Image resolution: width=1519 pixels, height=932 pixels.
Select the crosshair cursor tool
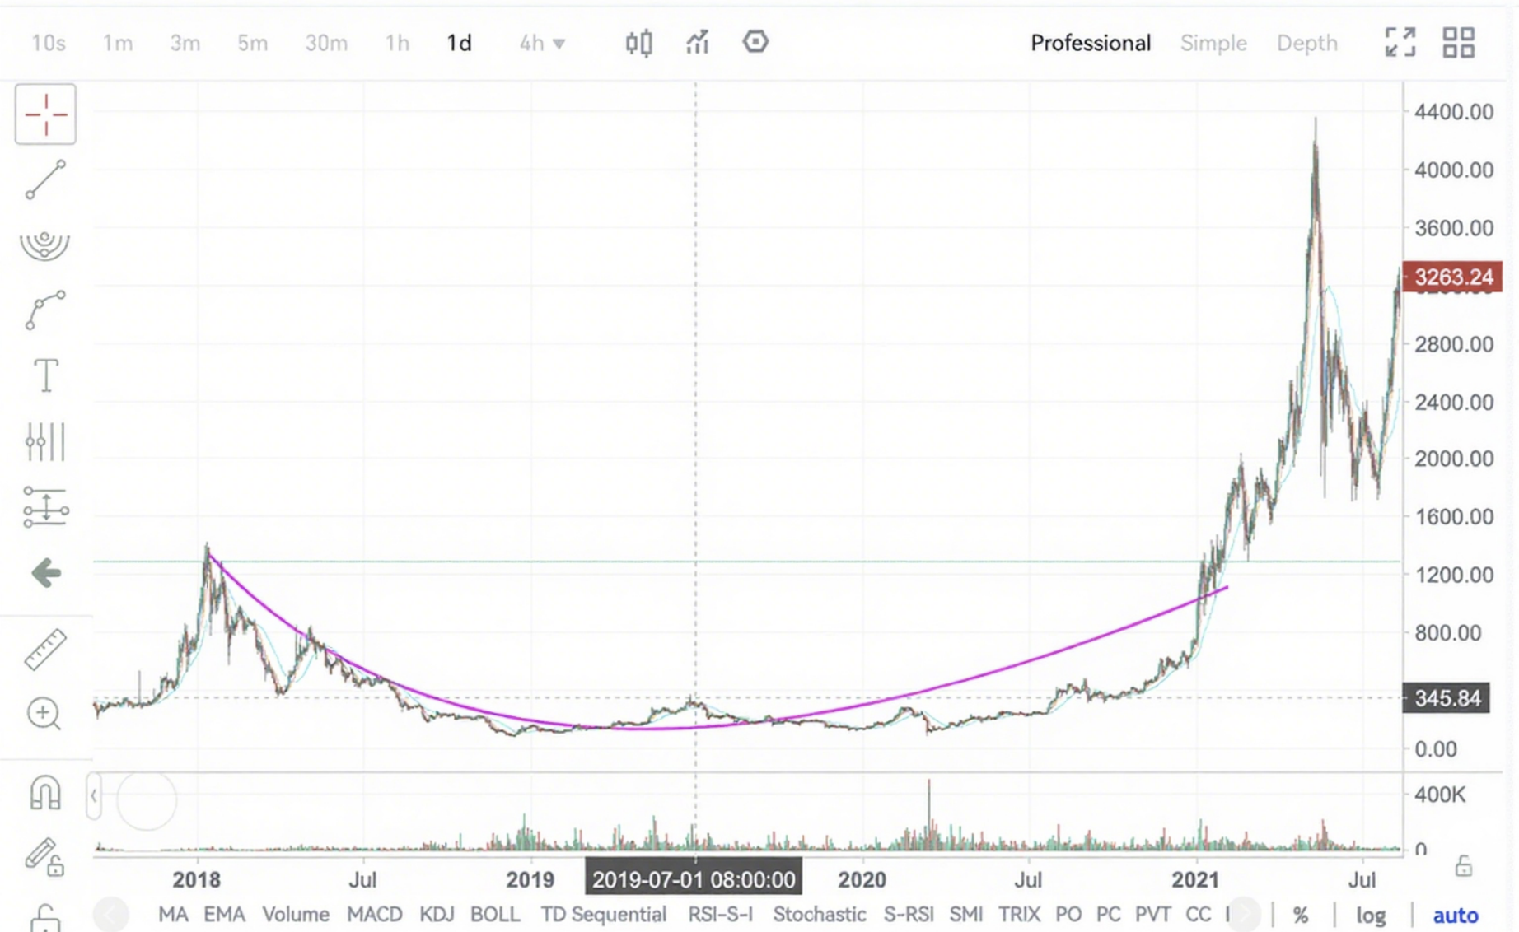[45, 114]
